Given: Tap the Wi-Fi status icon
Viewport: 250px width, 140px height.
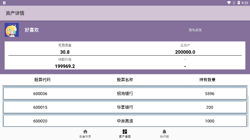Looking at the screenshot, I should click(229, 3).
